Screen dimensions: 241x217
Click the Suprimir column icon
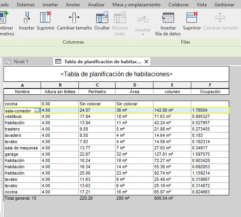pyautogui.click(x=45, y=17)
